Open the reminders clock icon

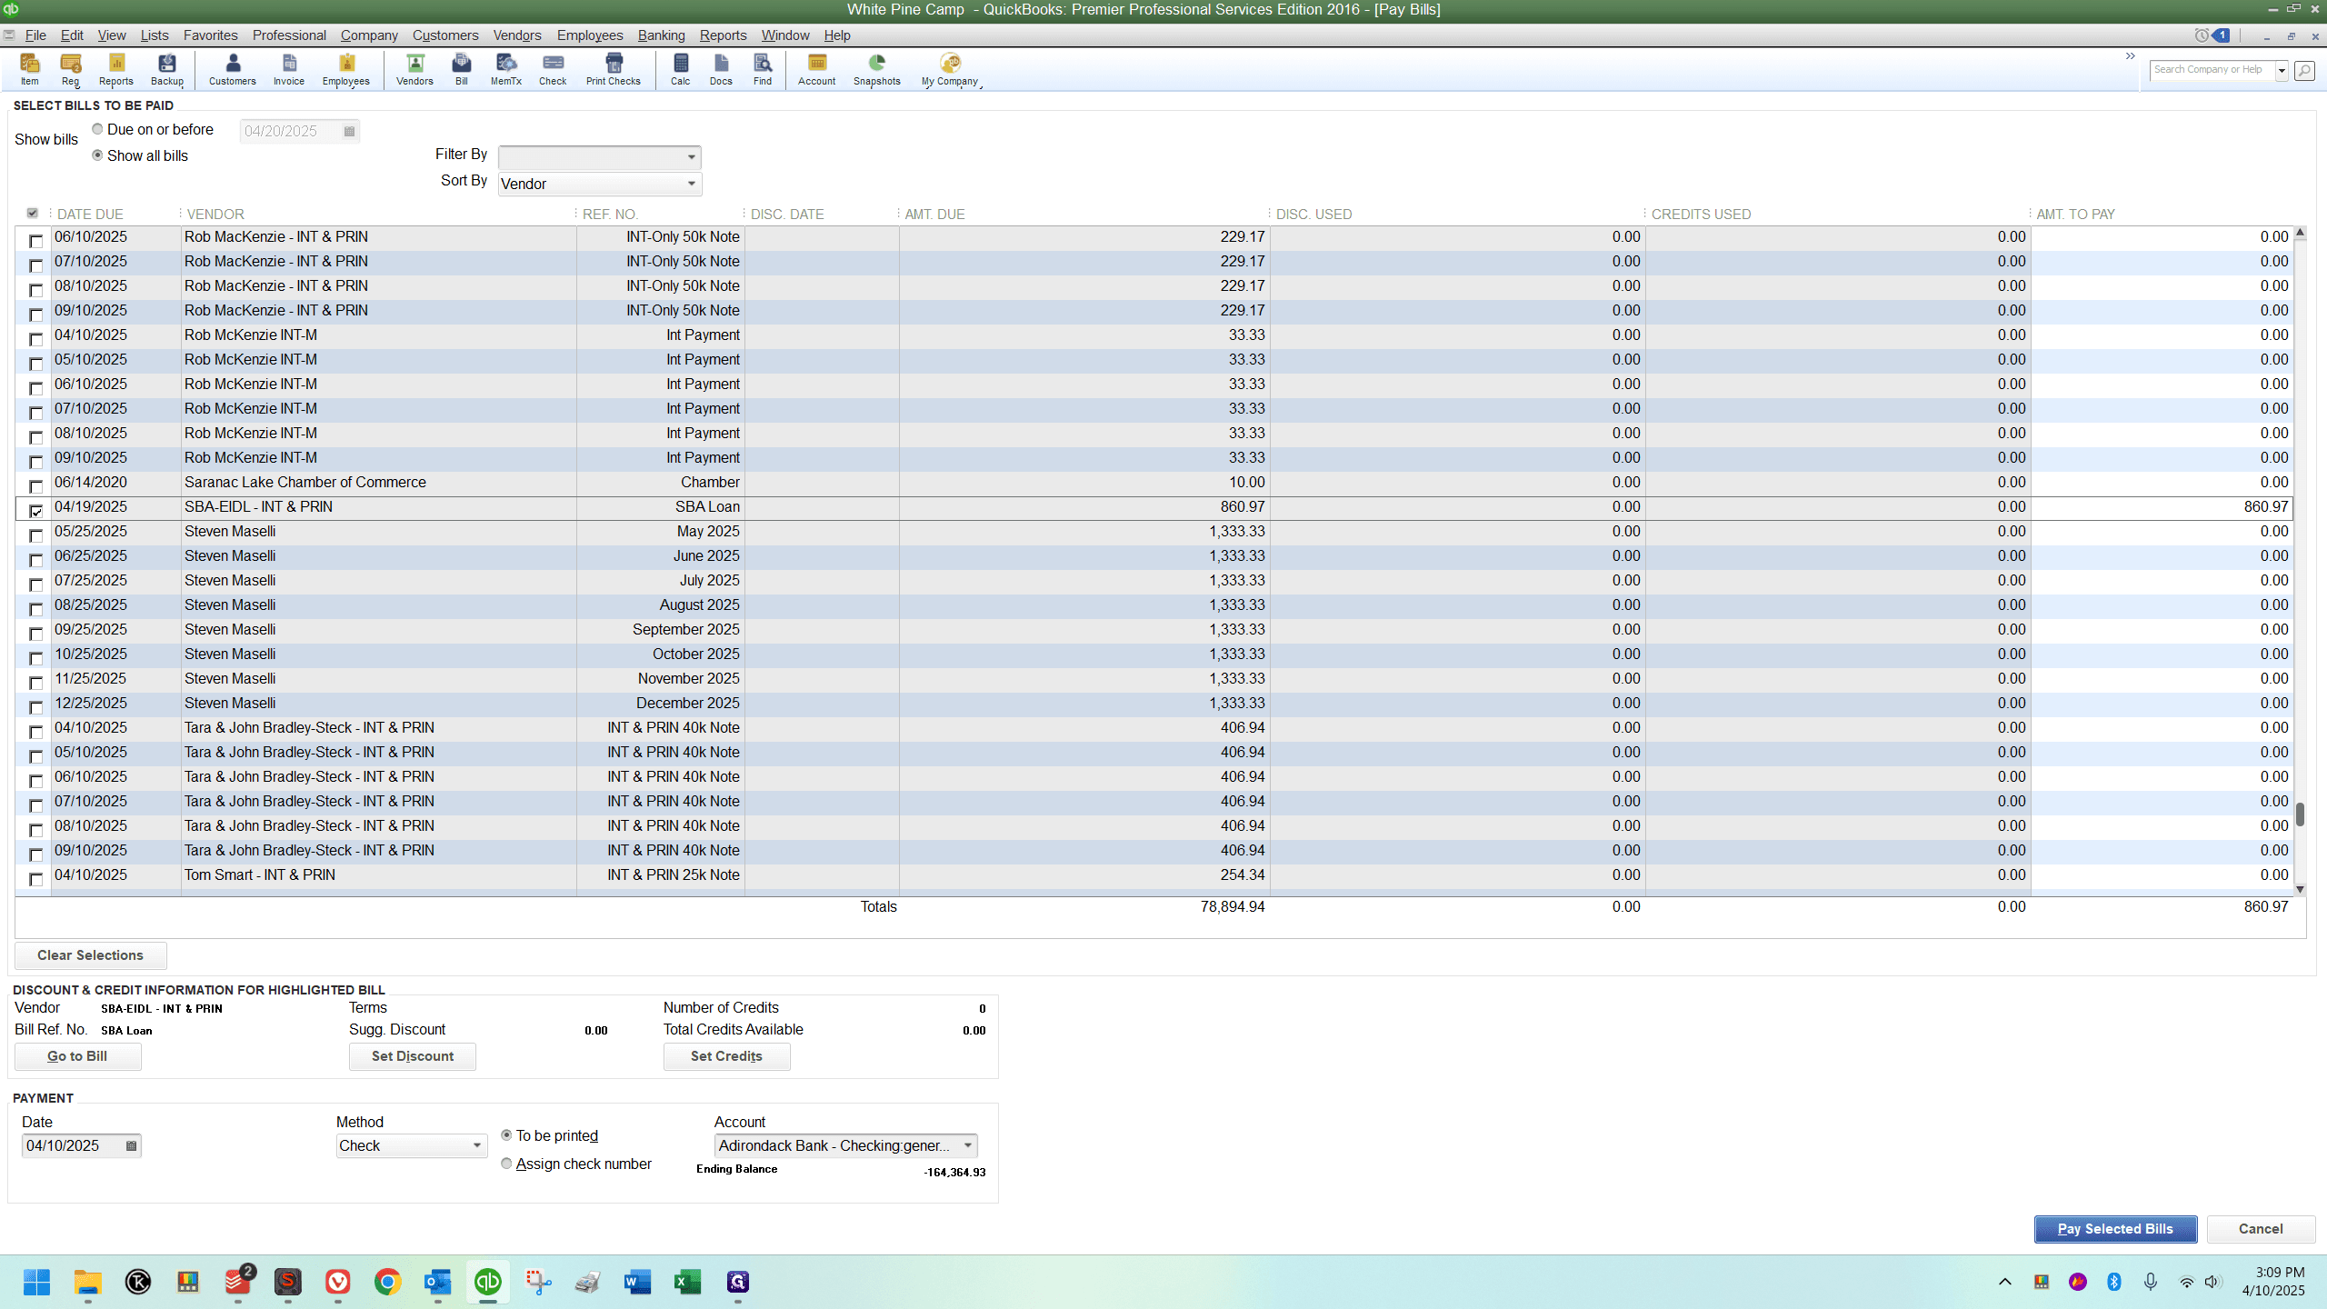coord(2202,35)
